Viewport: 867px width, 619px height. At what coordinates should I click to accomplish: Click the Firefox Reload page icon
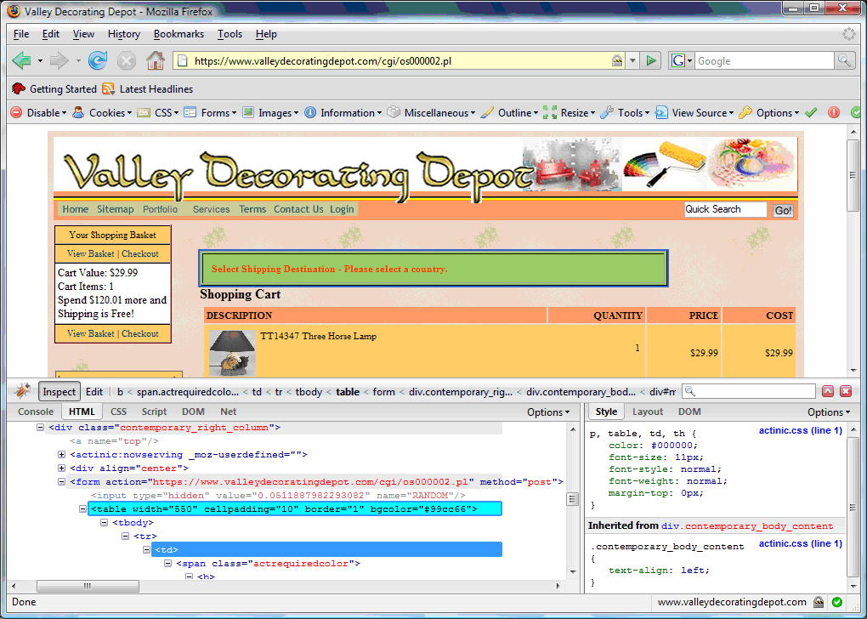[98, 60]
